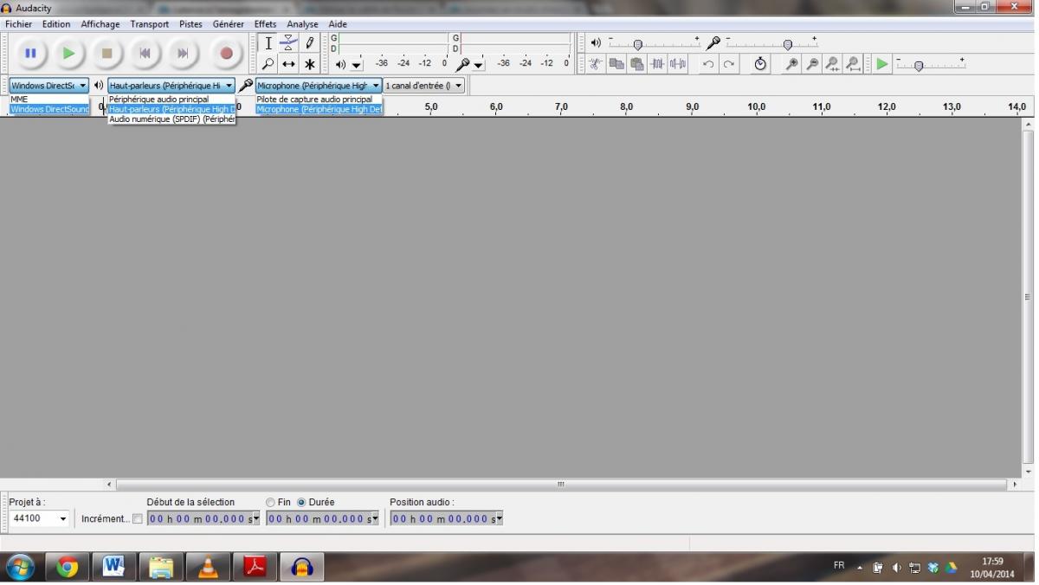The height and width of the screenshot is (585, 1039).
Task: Enable the Incrément snap checkbox
Action: click(x=137, y=519)
